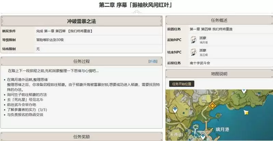Click Paimon avatar in 结束NPC row
This screenshot has width=273, height=141.
point(193,52)
